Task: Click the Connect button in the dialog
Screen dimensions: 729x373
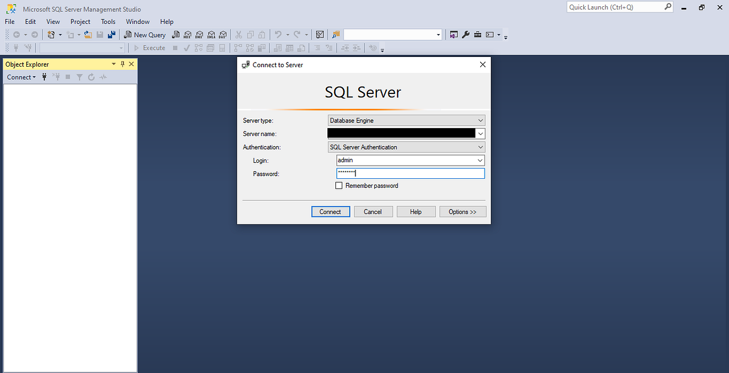Action: point(330,211)
